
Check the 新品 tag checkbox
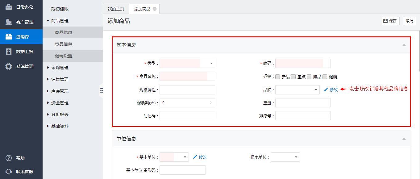pyautogui.click(x=278, y=77)
